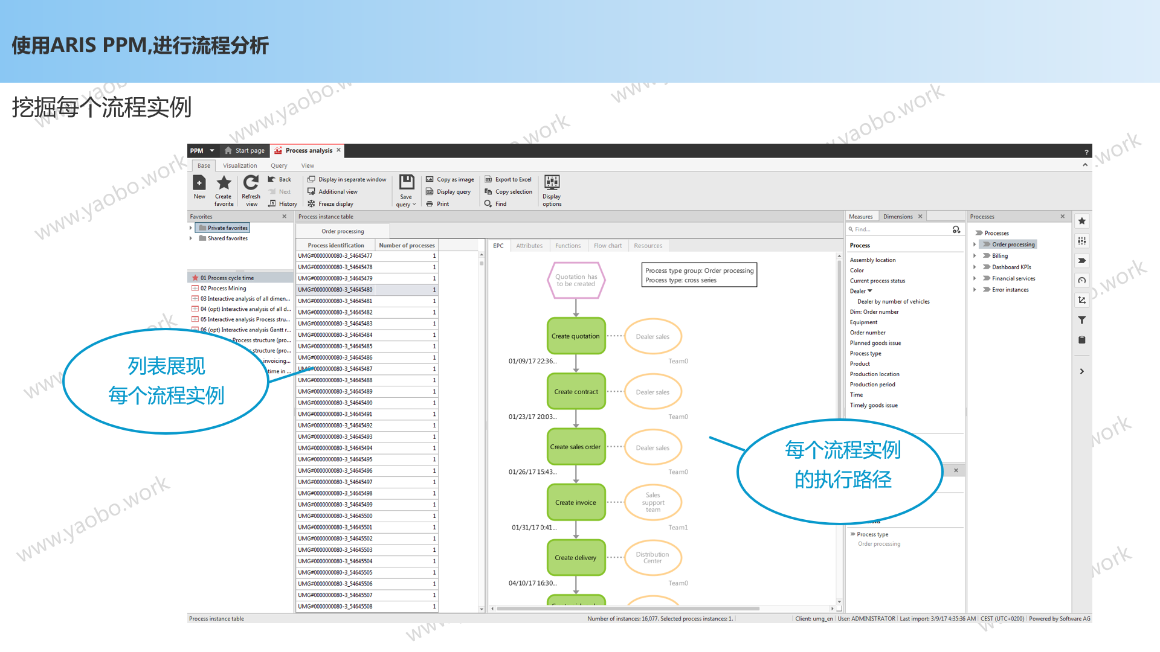Open the Flow chart tab

pyautogui.click(x=608, y=246)
